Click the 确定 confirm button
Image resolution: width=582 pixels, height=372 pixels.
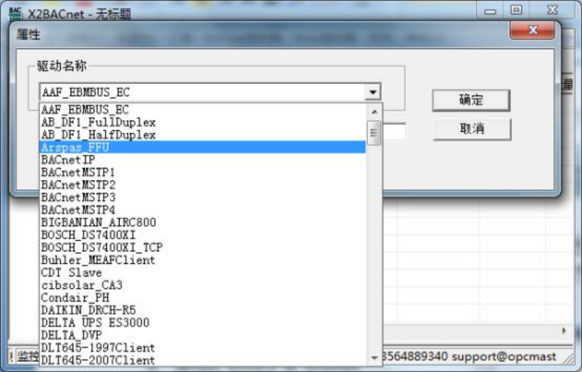click(x=471, y=100)
